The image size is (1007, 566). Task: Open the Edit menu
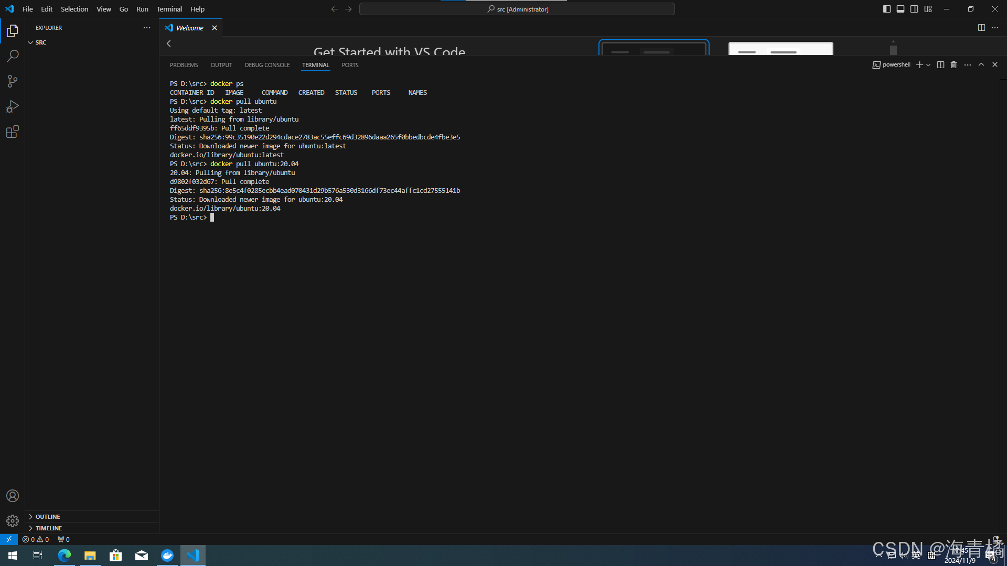coord(47,9)
